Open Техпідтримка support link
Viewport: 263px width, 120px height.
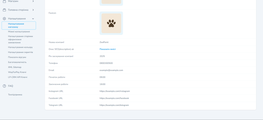click(x=15, y=95)
